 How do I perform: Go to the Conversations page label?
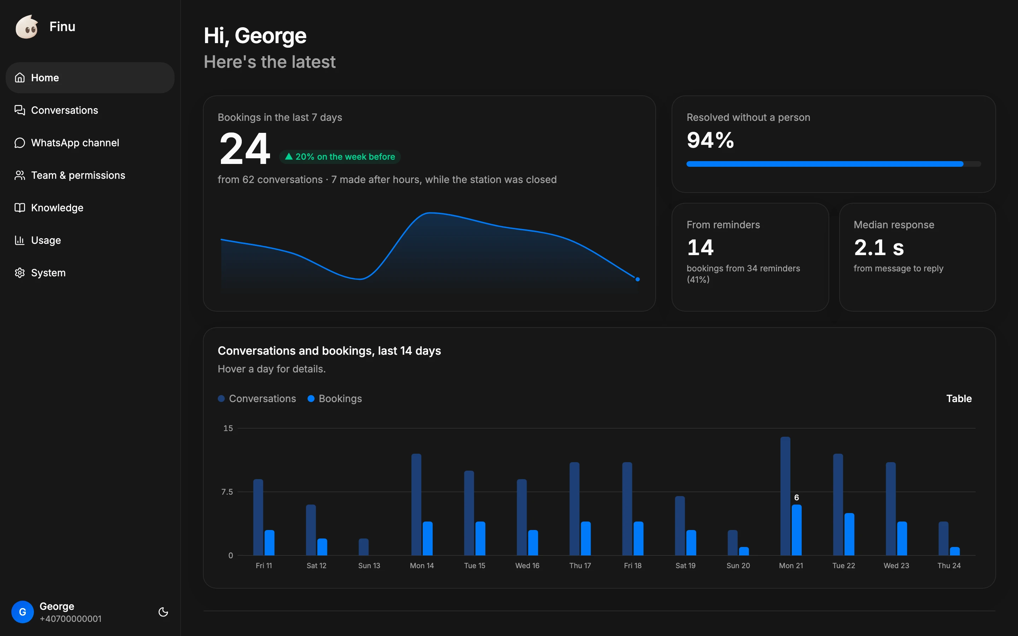point(64,110)
